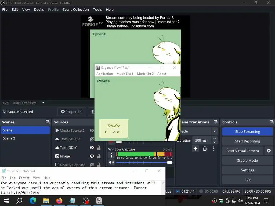Open Firefox from taskbar
275x206 pixels.
(59, 201)
